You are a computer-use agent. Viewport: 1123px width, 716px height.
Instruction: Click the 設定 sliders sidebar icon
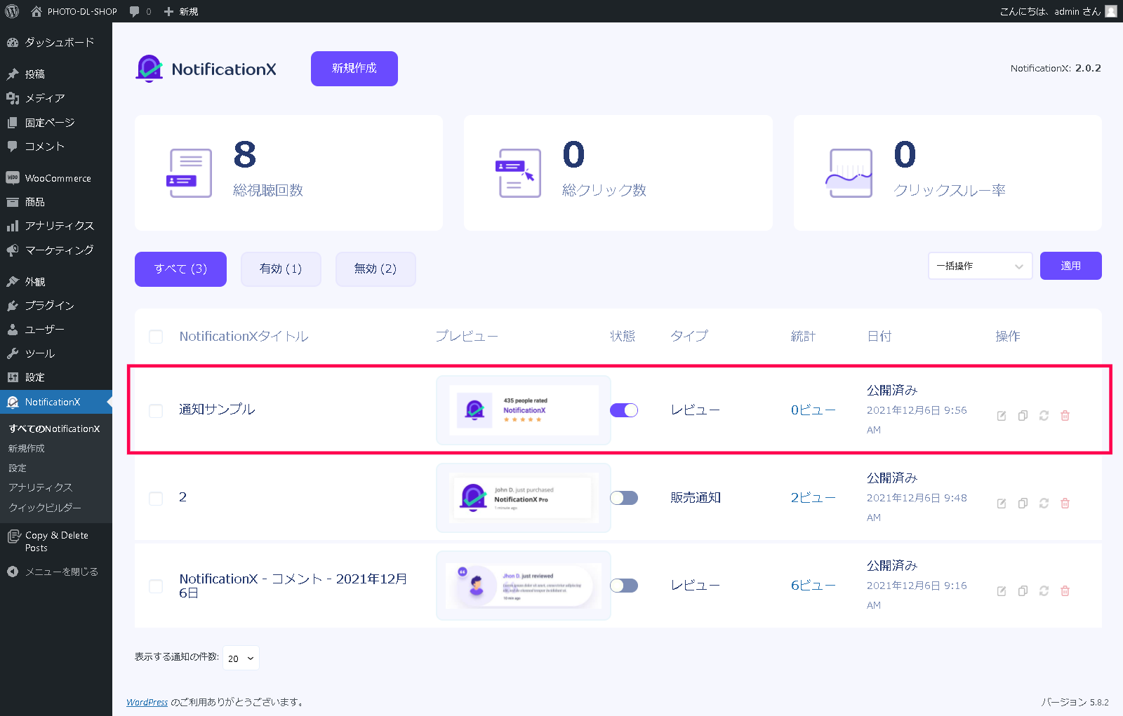coord(13,377)
